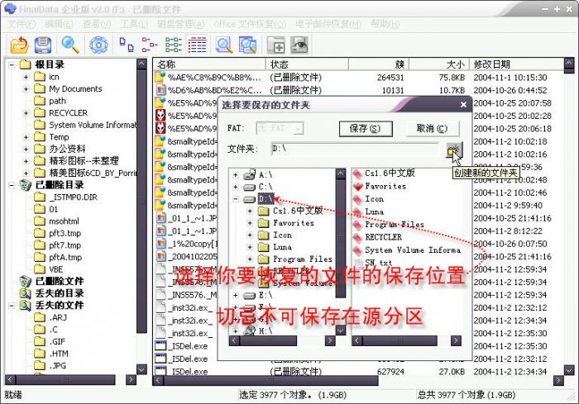Click status bar text 总共 3977 个对象
This screenshot has height=404, width=579.
pos(467,395)
